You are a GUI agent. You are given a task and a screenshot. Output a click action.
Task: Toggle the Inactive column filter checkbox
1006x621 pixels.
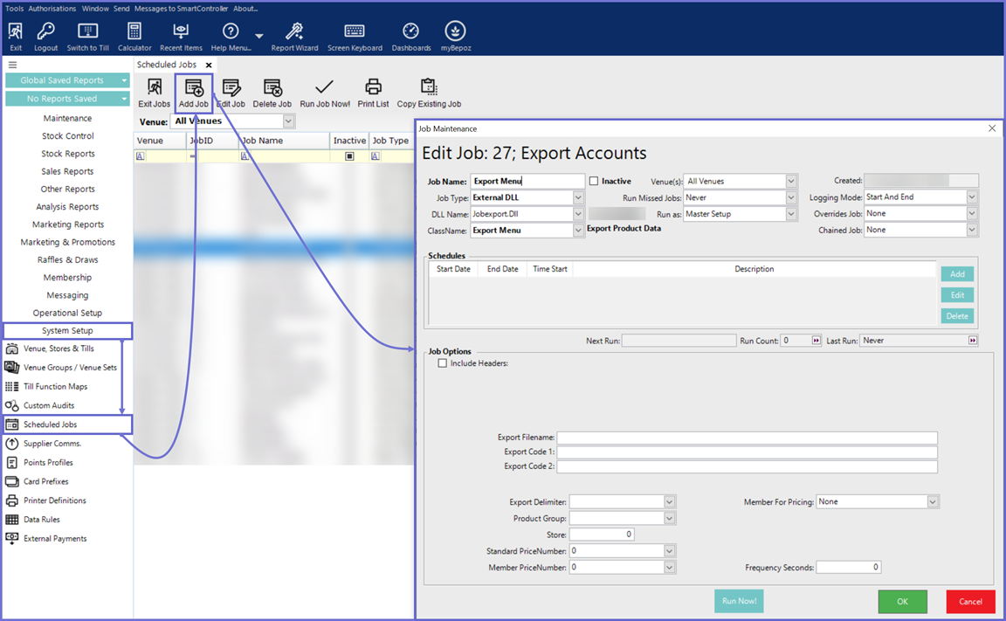pos(349,156)
